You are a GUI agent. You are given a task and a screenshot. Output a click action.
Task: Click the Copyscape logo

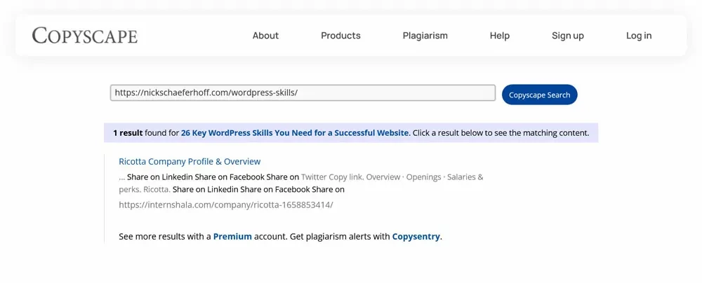pos(85,35)
